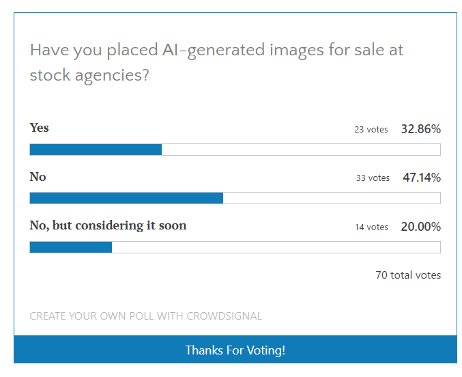Click the No result progress bar

(235, 198)
